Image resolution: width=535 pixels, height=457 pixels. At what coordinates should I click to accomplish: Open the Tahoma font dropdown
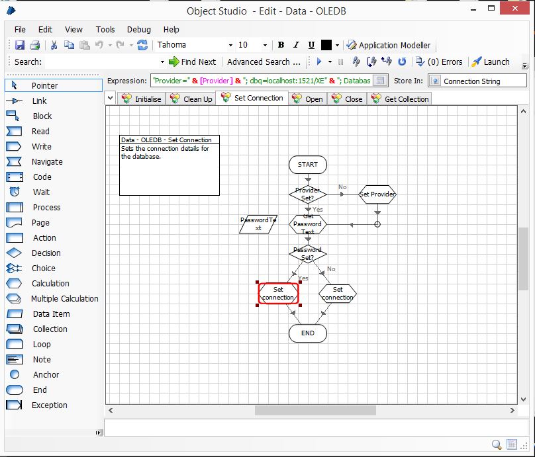tap(230, 46)
